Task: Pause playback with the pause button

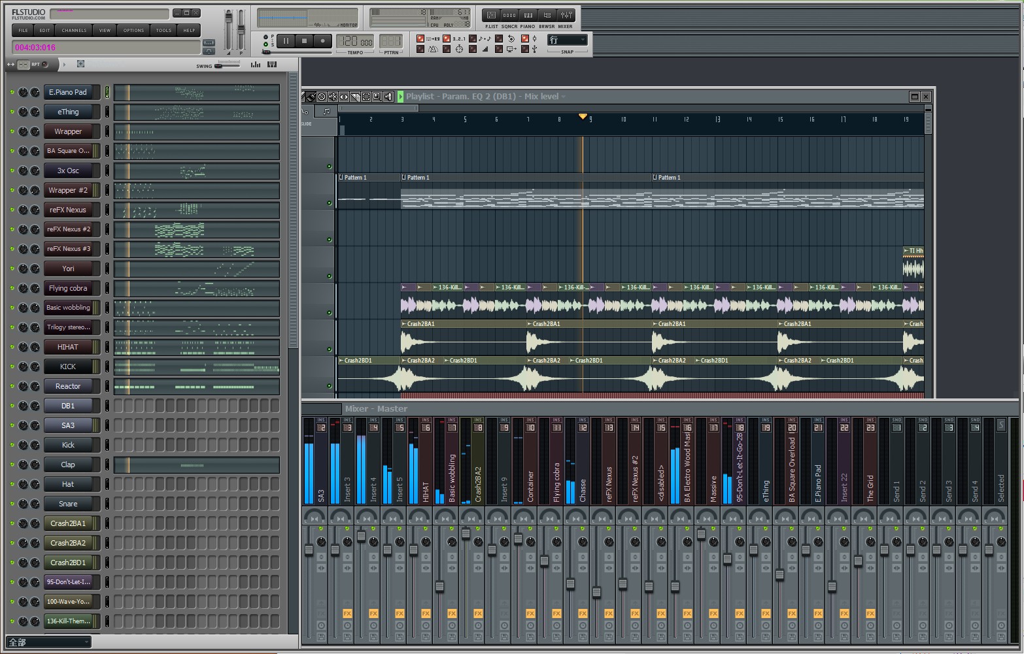Action: [x=286, y=41]
